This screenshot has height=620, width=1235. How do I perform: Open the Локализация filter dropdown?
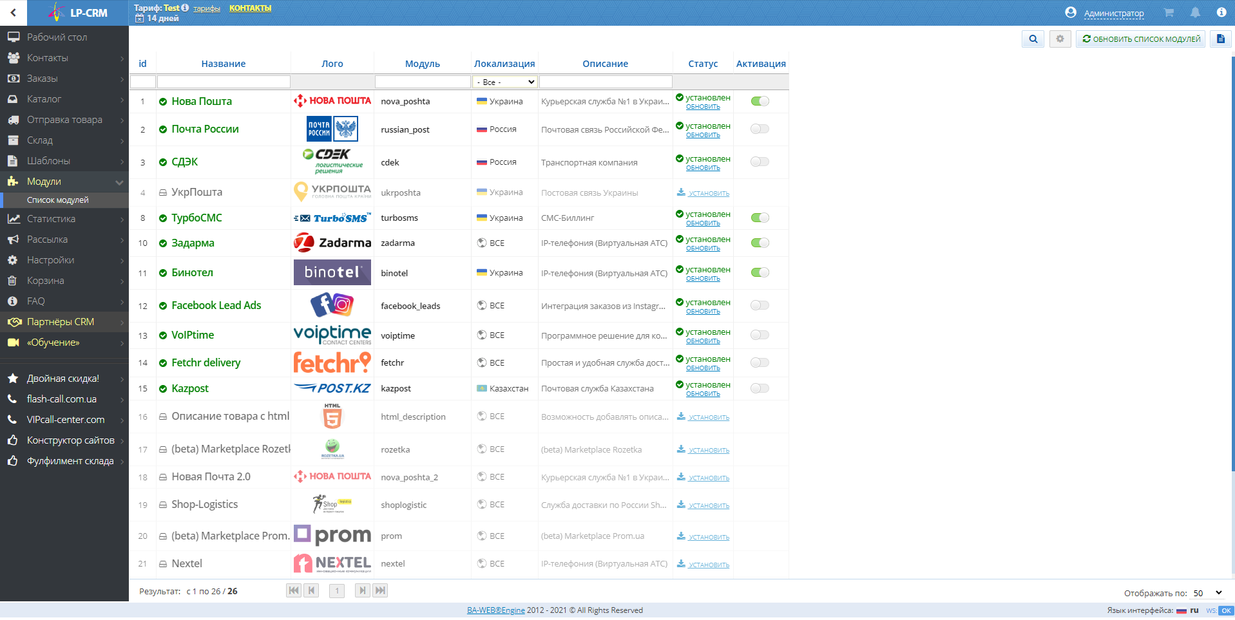tap(505, 82)
